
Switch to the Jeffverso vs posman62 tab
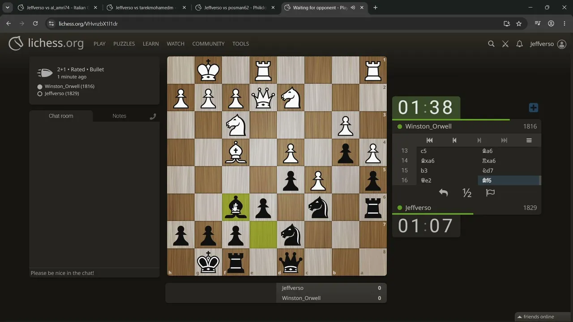pyautogui.click(x=235, y=8)
